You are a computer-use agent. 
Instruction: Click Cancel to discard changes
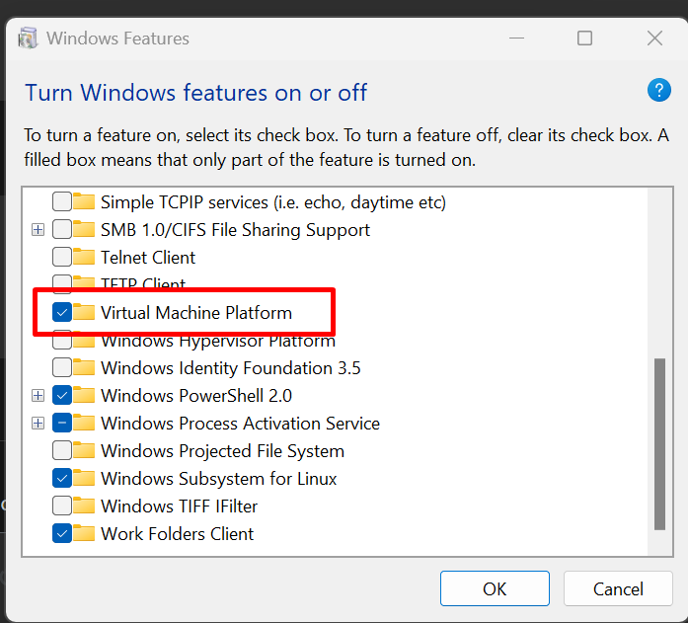click(618, 588)
